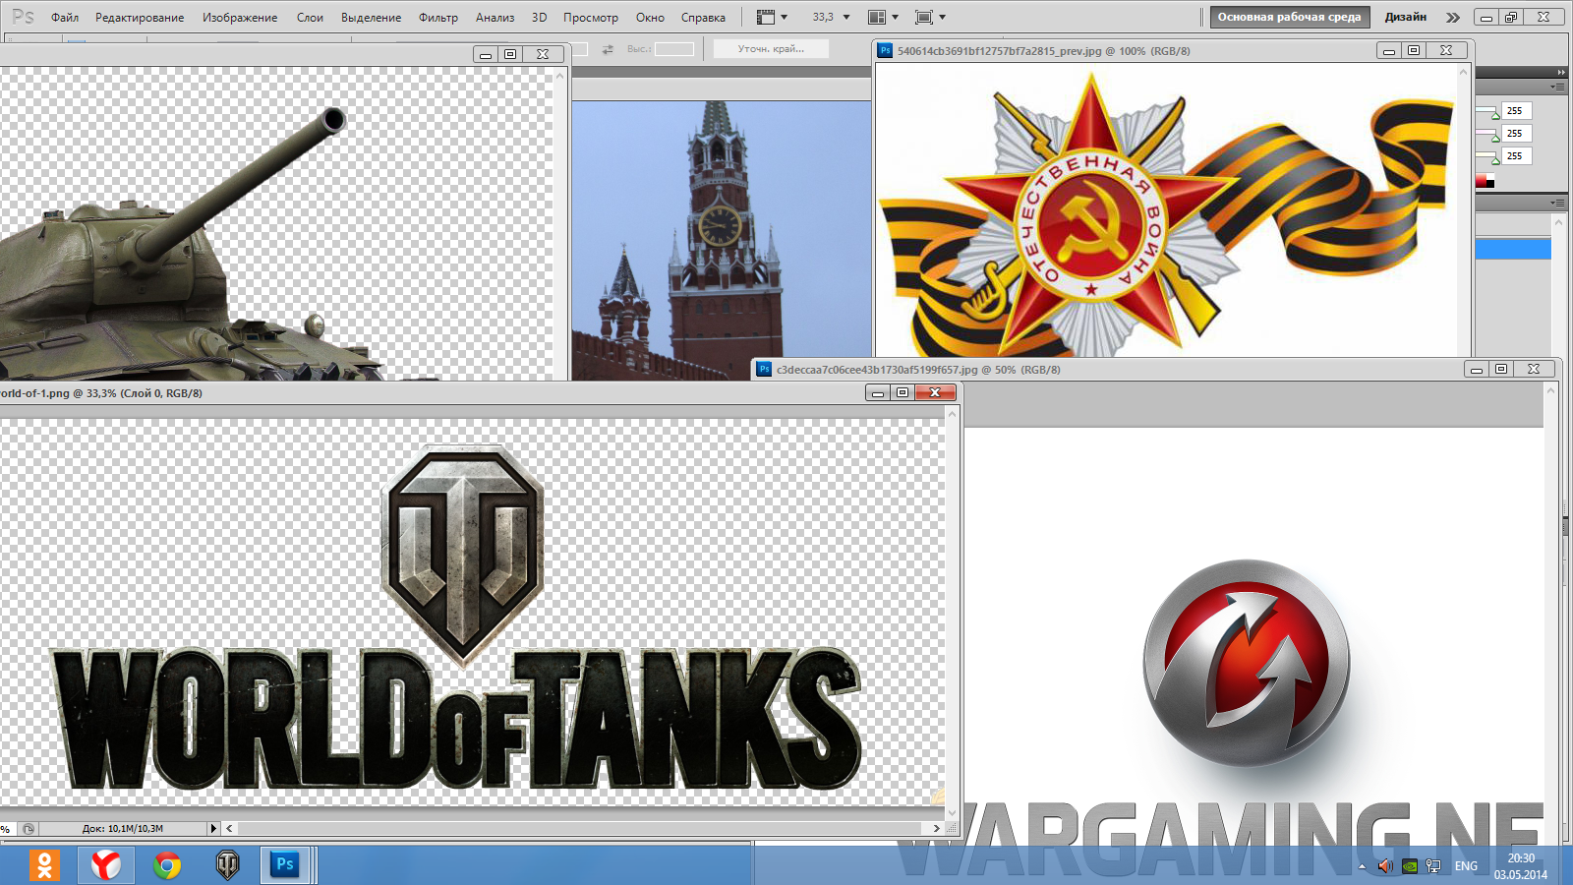Select the Основная рабочая среда workspace
Viewport: 1573px width, 885px height.
tap(1289, 17)
